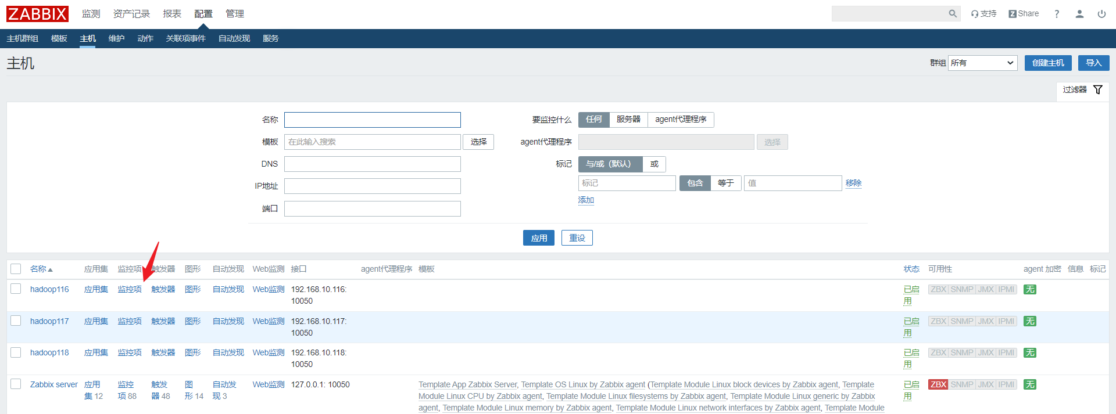Image resolution: width=1116 pixels, height=414 pixels.
Task: Select 等于 tag operator
Action: coord(725,183)
